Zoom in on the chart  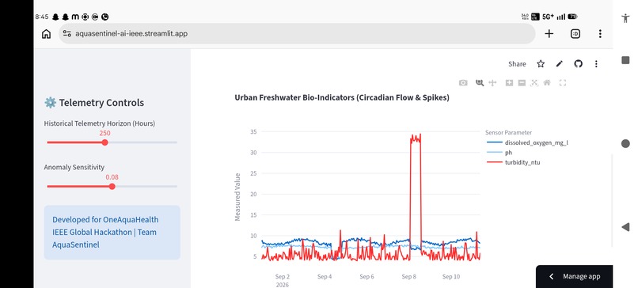pyautogui.click(x=509, y=83)
